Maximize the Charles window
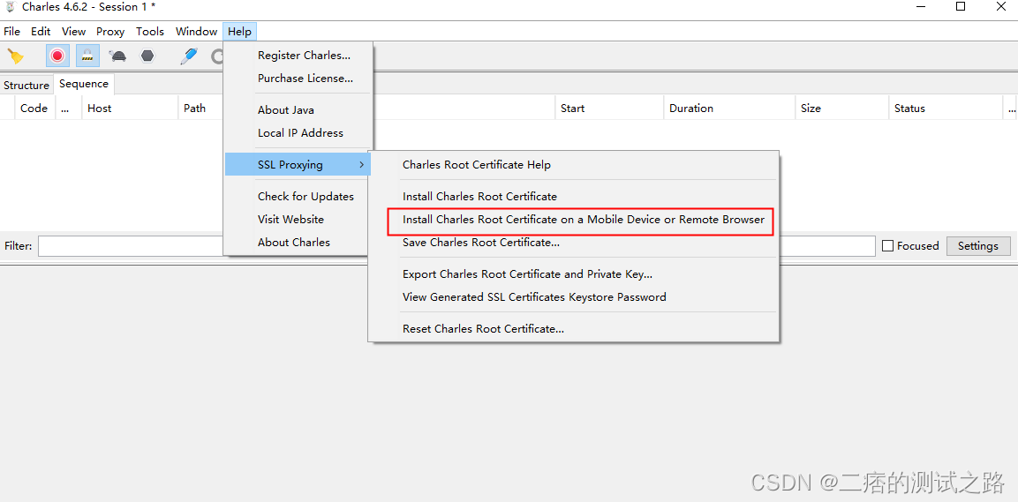The image size is (1018, 502). click(961, 7)
